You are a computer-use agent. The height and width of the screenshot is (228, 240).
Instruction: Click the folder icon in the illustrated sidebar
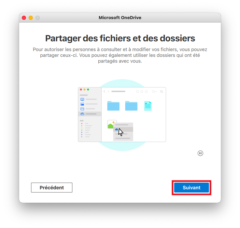click(x=82, y=109)
